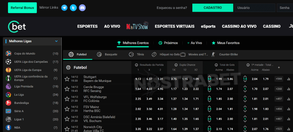Click the Esqueceu a senha? link
This screenshot has width=293, height=132.
tap(172, 8)
